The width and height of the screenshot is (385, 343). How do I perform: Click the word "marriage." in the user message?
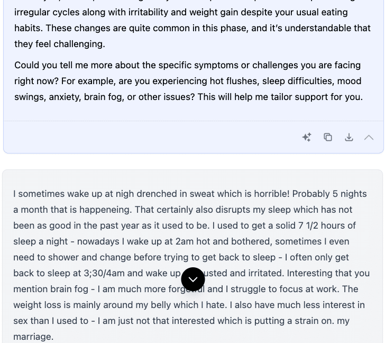[x=33, y=337]
